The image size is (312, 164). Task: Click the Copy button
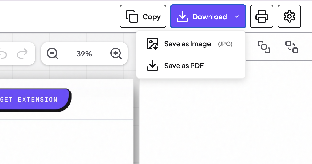143,16
